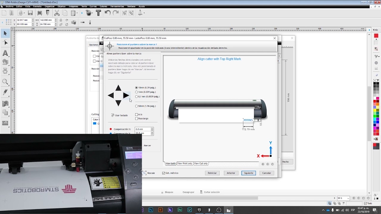The image size is (381, 214).
Task: Click the copy icon in toolbar
Action: [x=65, y=13]
